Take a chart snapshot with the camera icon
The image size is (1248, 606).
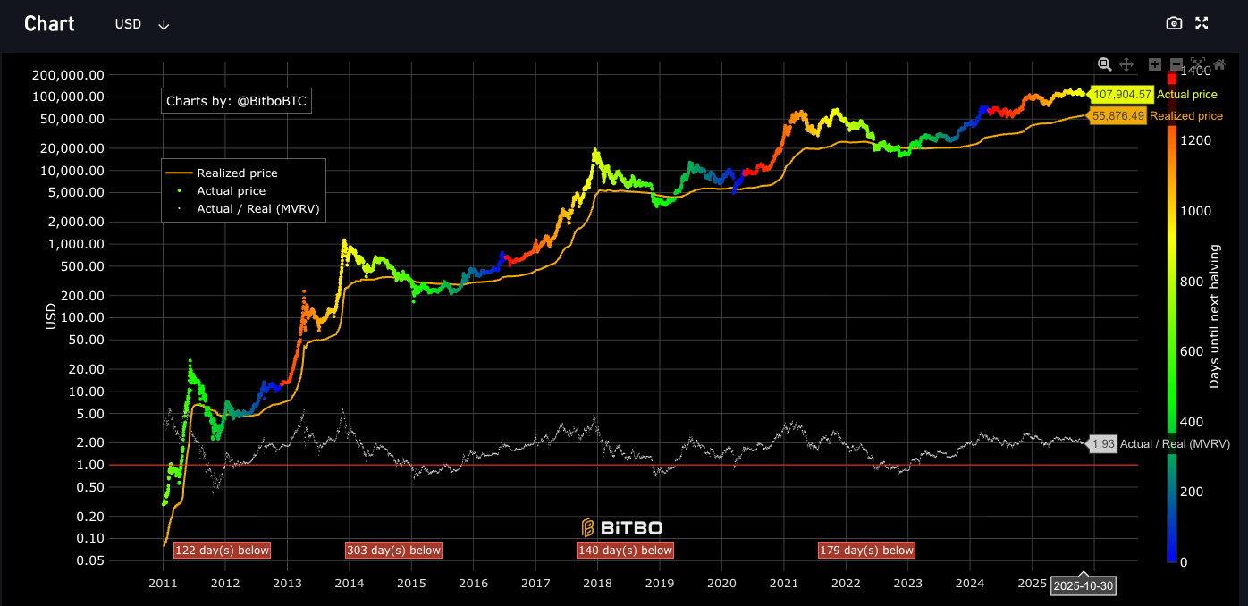click(x=1175, y=23)
